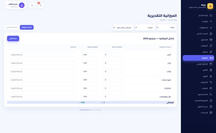Click dinar budget field for نقل ومواصلات row
Viewport: 216px width, 133px height.
pos(113,96)
